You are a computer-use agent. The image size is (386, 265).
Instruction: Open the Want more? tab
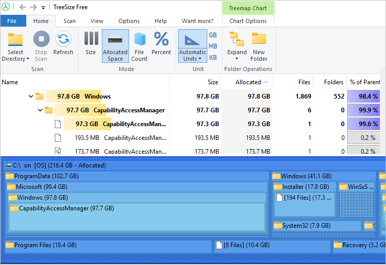198,21
